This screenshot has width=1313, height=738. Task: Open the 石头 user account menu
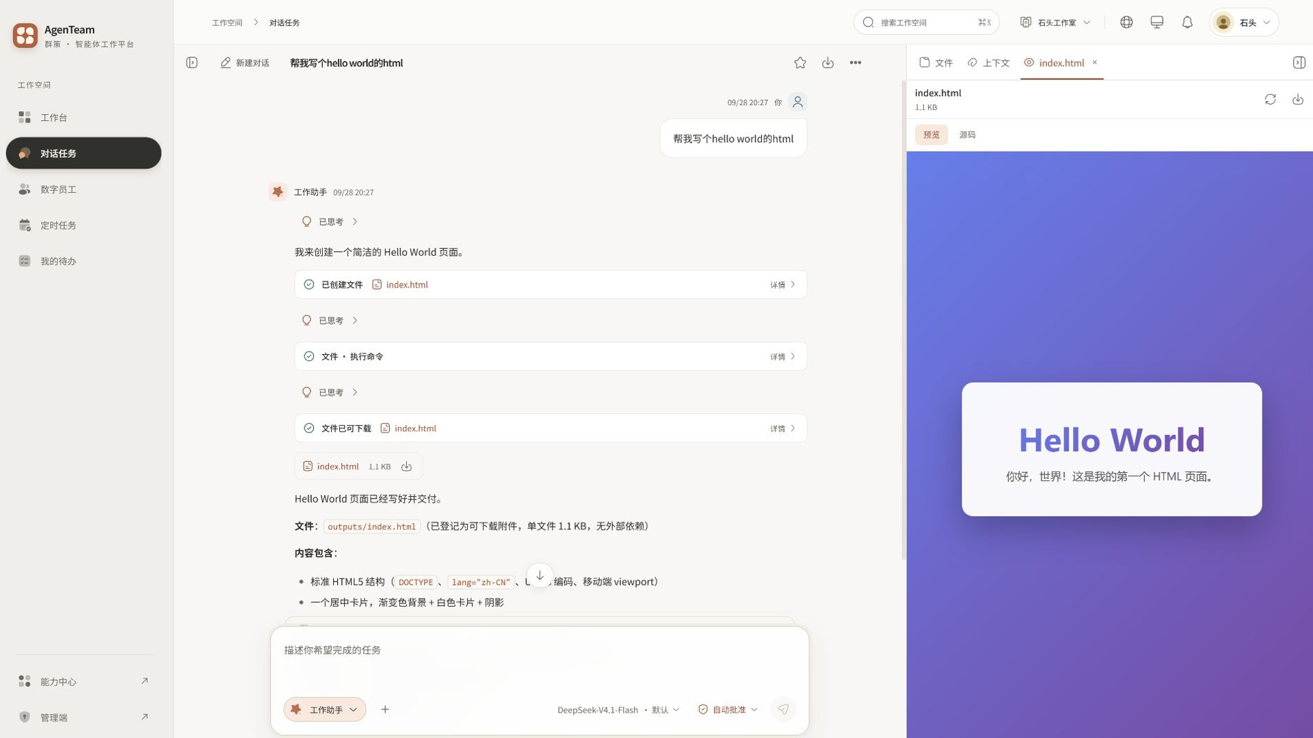1243,23
